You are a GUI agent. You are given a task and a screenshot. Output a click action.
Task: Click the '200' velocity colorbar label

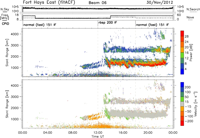click(188, 87)
